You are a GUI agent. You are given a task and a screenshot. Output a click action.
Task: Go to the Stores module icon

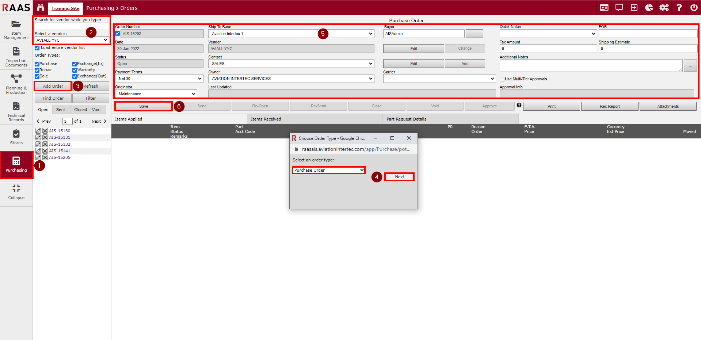point(16,137)
